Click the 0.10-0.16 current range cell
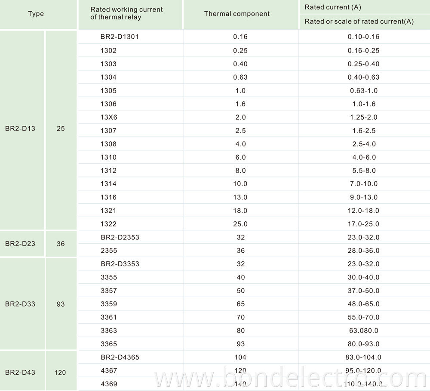The image size is (430, 391). coord(363,37)
